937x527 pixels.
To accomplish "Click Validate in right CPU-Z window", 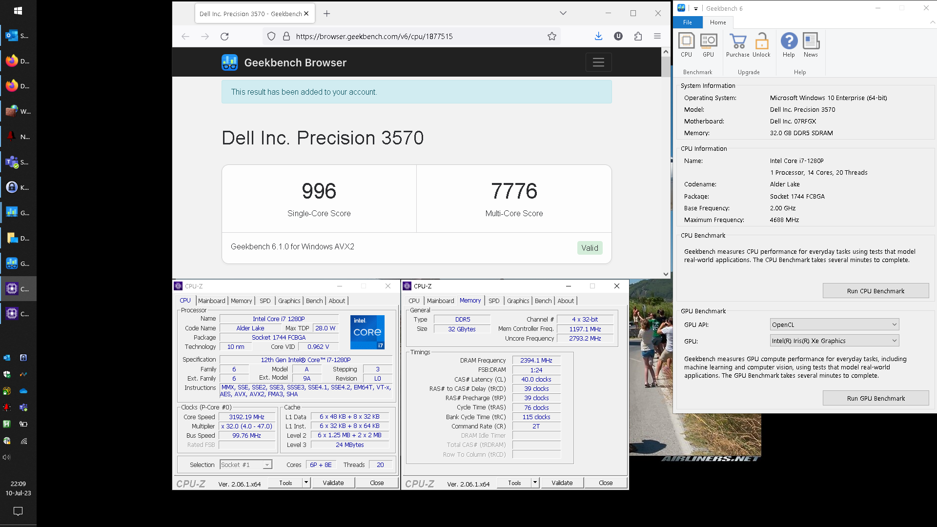I will tap(562, 483).
